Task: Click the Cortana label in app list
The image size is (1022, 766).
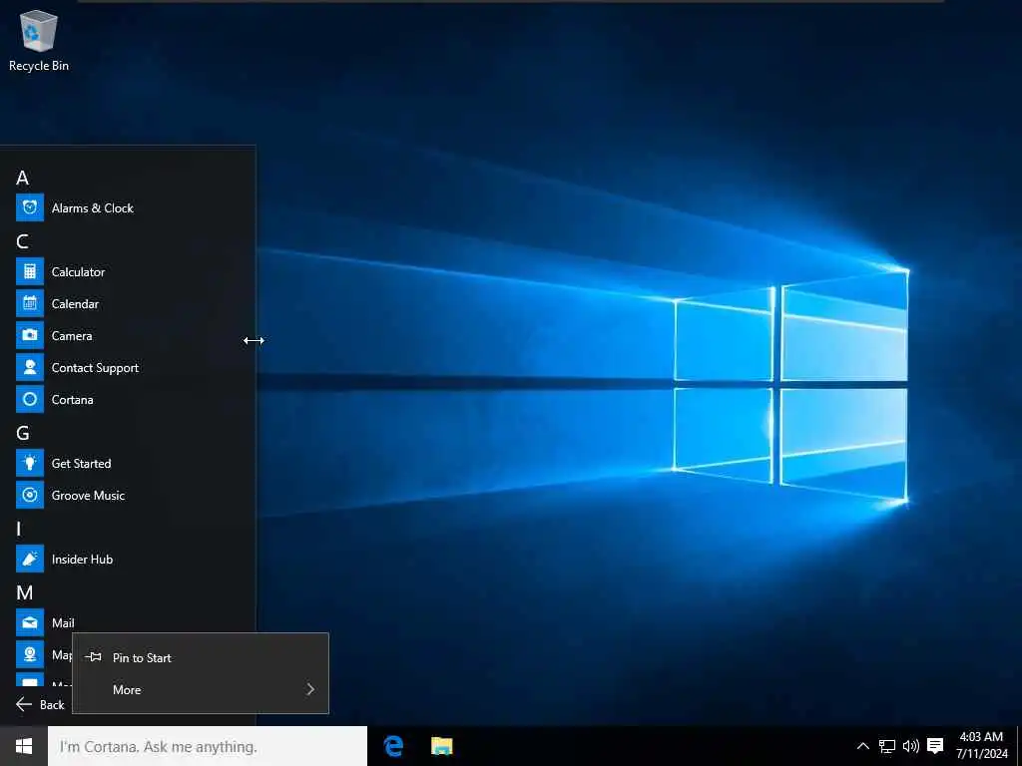Action: tap(72, 400)
